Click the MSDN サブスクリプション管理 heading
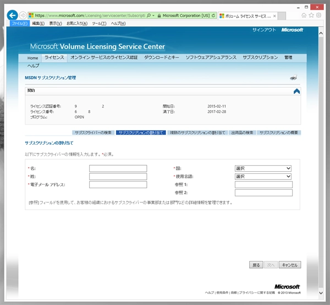Image resolution: width=330 pixels, height=305 pixels. tap(50, 78)
